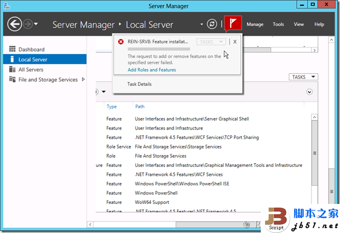
Task: Click the Add Roles and Features link
Action: click(152, 70)
